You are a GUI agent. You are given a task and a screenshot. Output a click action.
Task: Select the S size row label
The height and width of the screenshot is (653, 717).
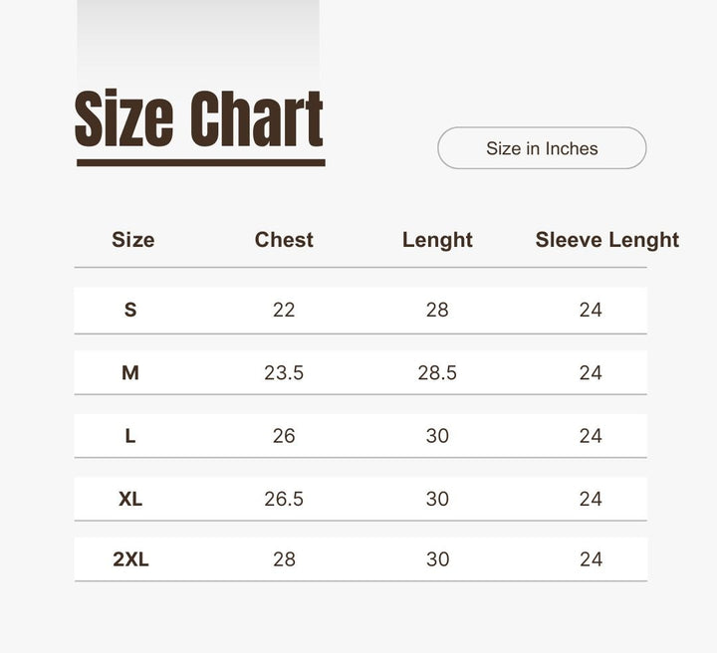(130, 310)
